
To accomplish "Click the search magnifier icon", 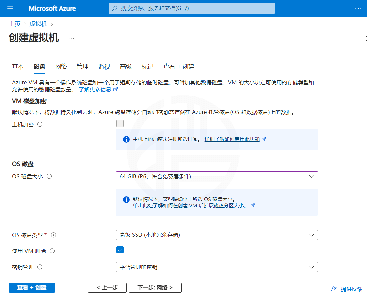I will [115, 8].
